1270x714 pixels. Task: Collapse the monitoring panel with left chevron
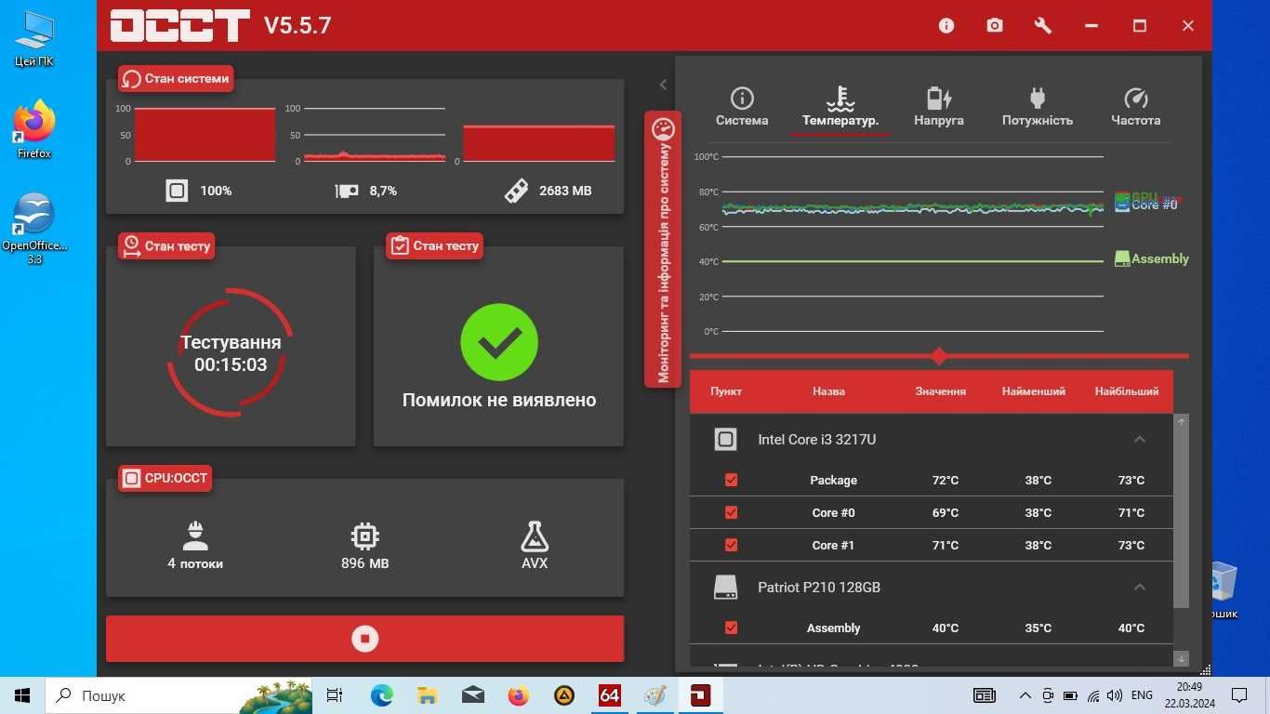tap(663, 85)
